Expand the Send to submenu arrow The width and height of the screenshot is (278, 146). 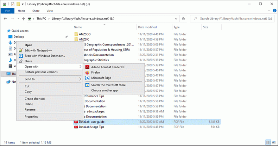80,79
